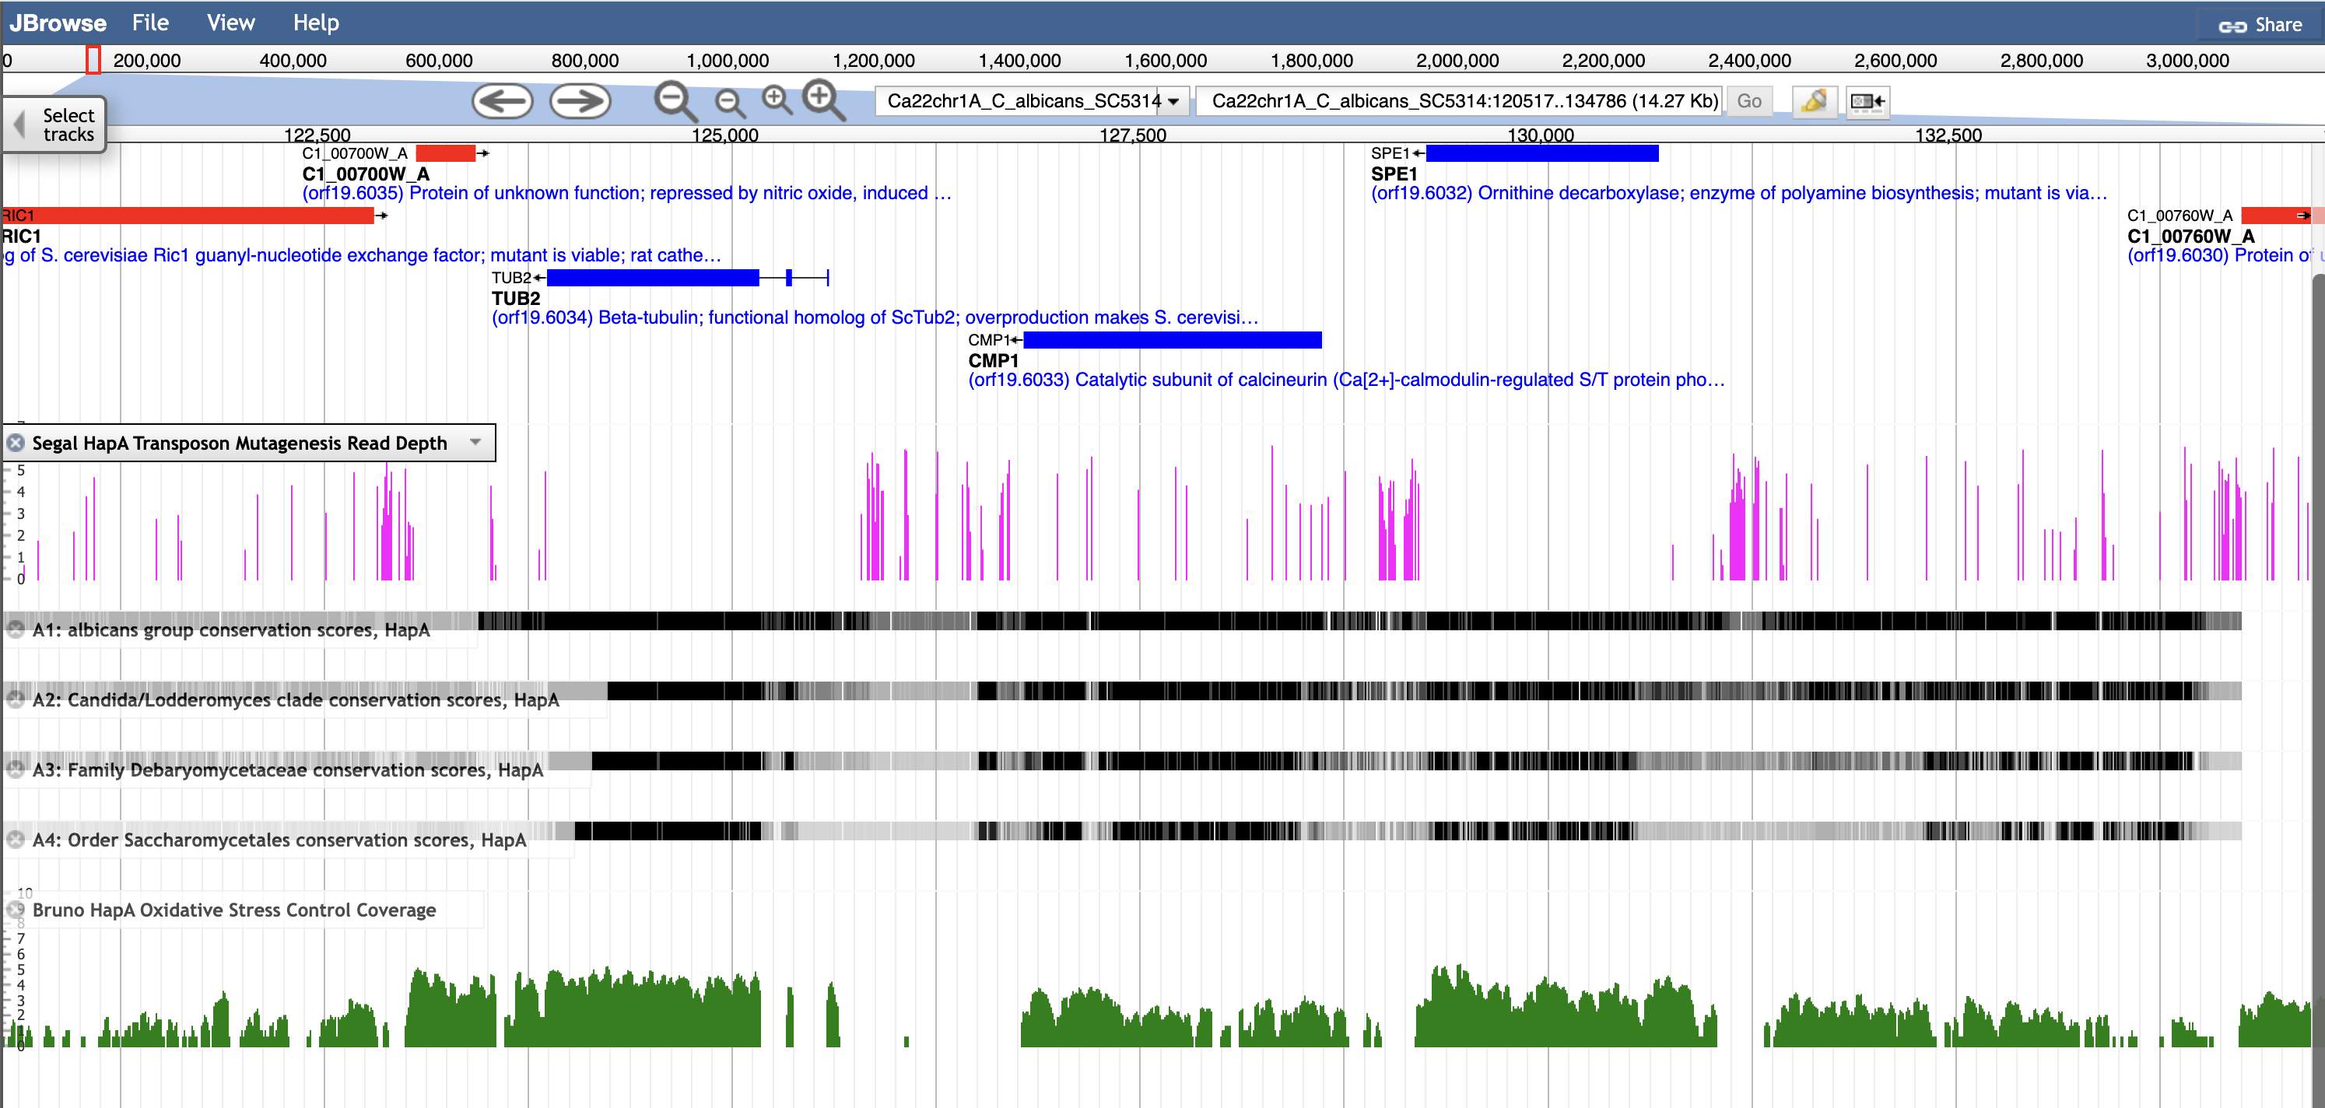Screen dimensions: 2325x1108
Task: Close the Bruno HapA Oxidative Stress track
Action: pyautogui.click(x=16, y=910)
